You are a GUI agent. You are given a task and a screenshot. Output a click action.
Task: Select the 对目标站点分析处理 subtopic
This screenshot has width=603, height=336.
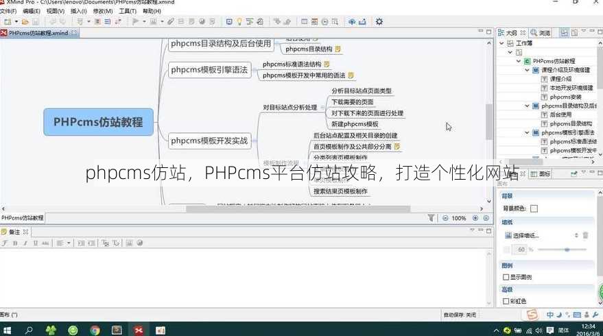[x=290, y=107]
